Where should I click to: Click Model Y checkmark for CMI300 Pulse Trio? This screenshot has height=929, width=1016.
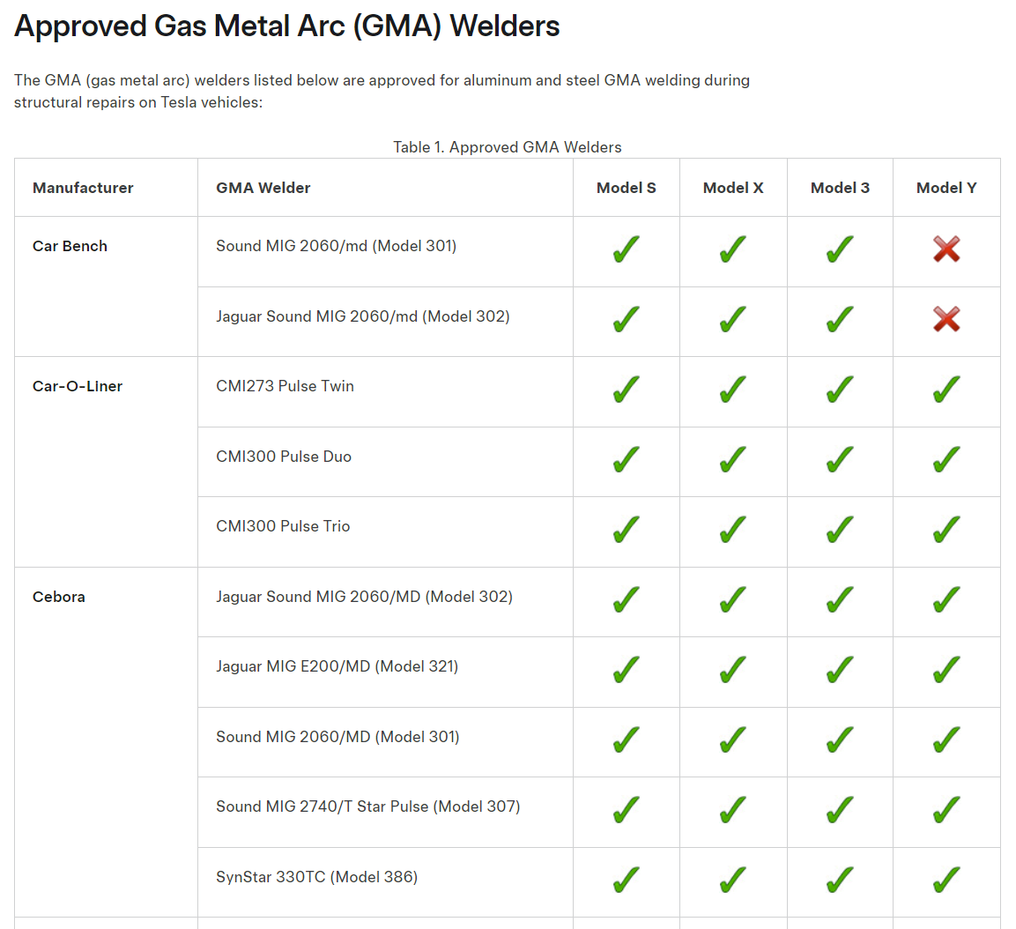click(x=946, y=529)
